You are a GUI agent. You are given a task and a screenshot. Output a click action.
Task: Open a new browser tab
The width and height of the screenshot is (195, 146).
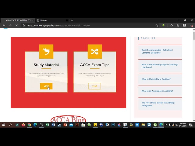(x=72, y=20)
